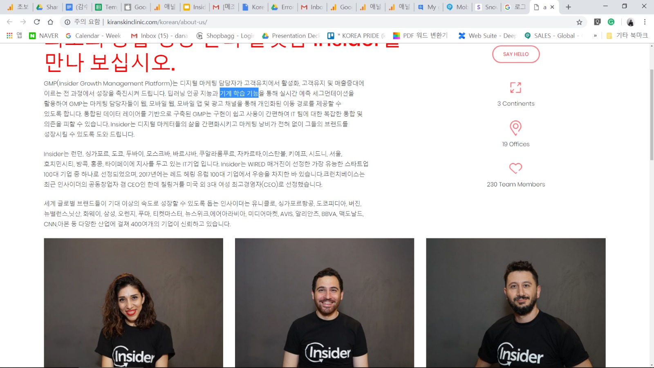Expand the hidden bookmarks overflow chevron
Screen dimensions: 654x368
pyautogui.click(x=595, y=36)
